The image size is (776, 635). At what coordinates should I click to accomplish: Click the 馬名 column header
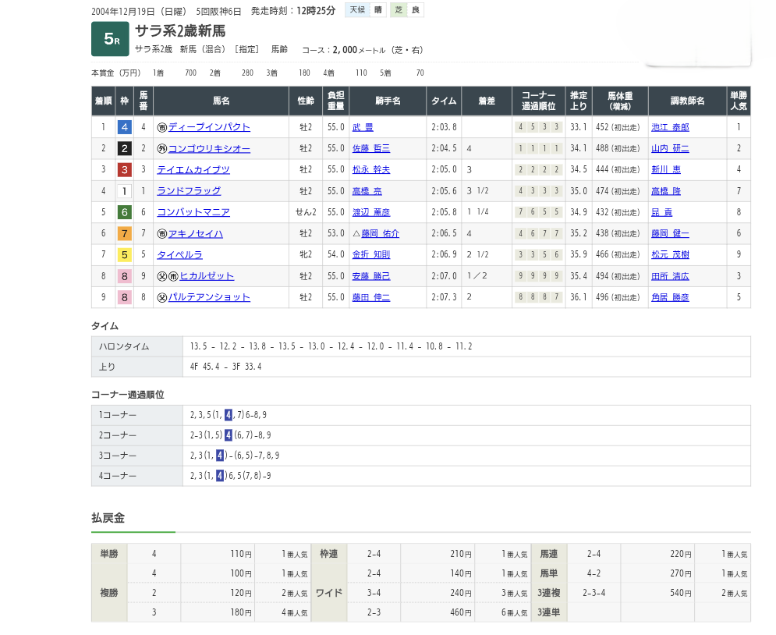(x=221, y=101)
